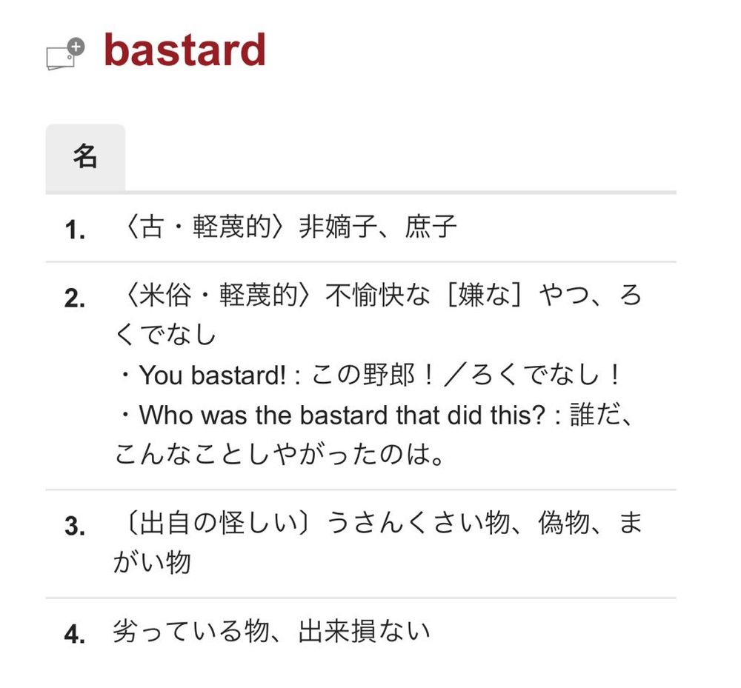Click the translation line こんなことしやがったのは。
This screenshot has width=741, height=688.
pos(279,454)
